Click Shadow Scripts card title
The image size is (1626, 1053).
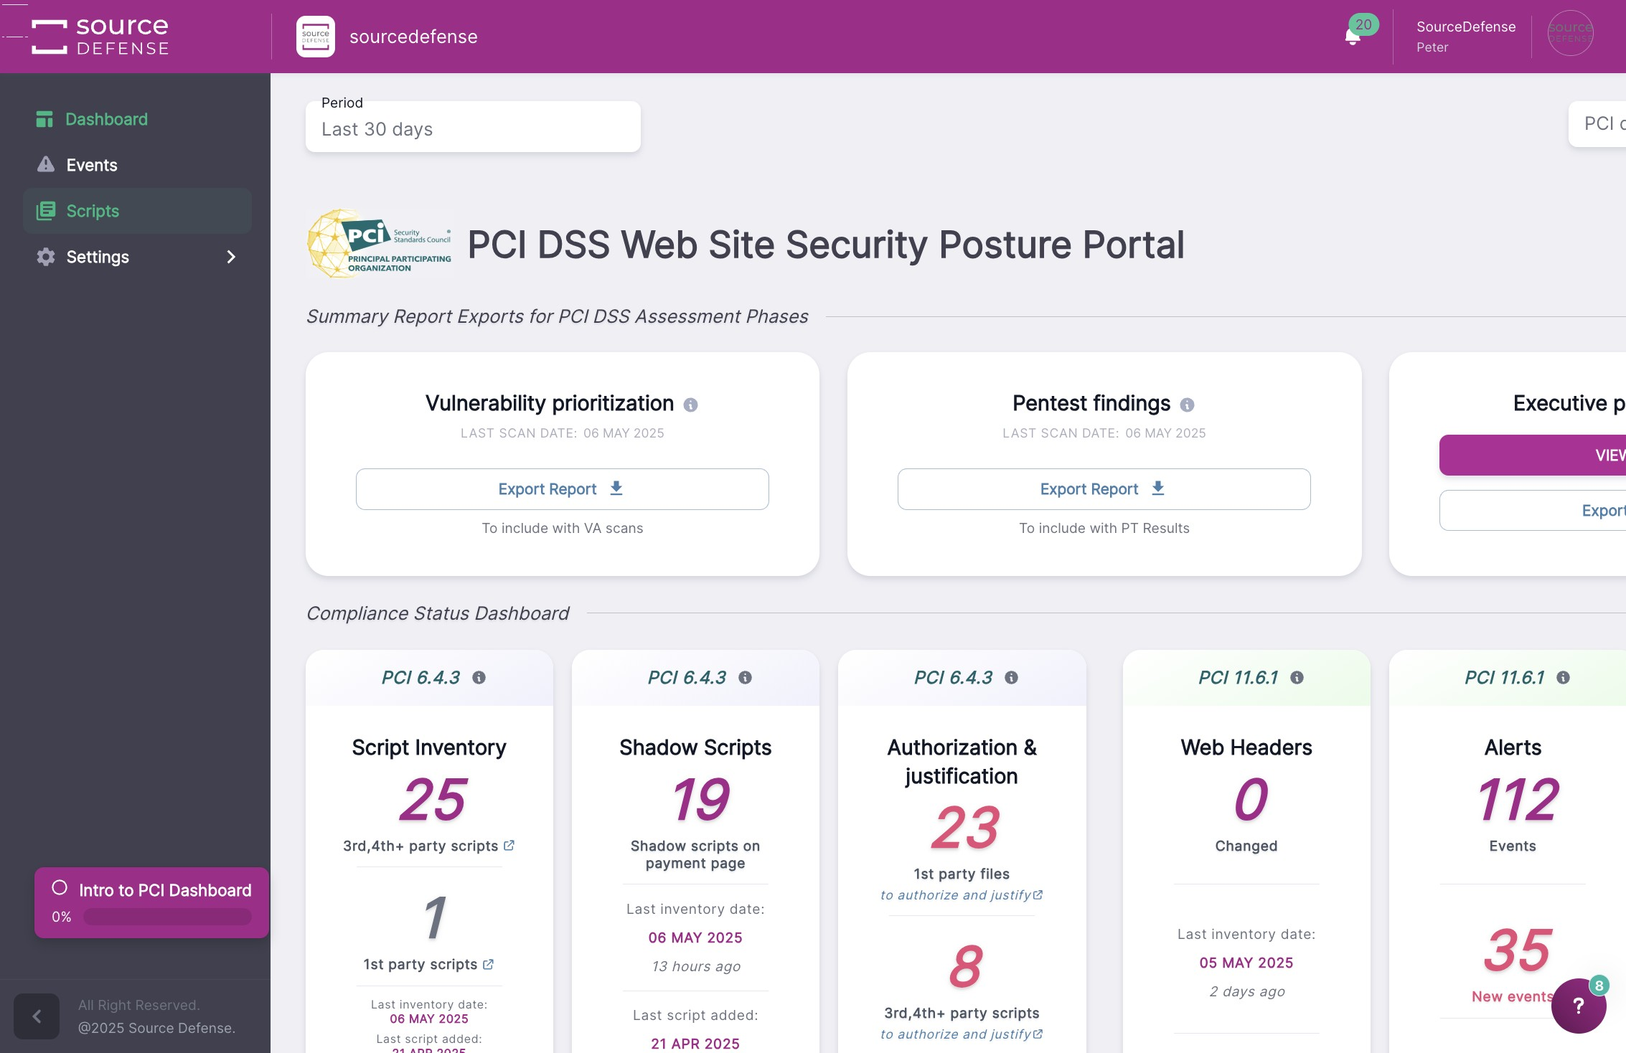695,747
